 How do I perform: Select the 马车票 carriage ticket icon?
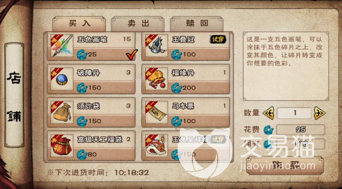156,112
